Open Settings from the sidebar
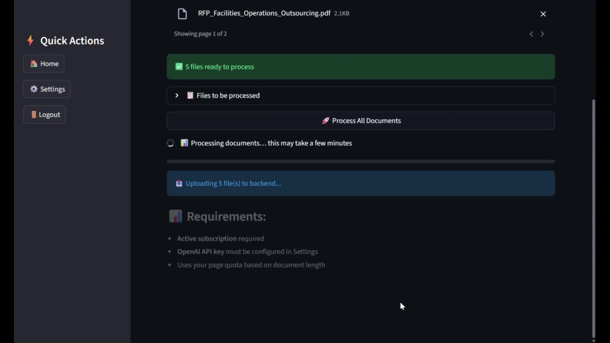 point(47,89)
